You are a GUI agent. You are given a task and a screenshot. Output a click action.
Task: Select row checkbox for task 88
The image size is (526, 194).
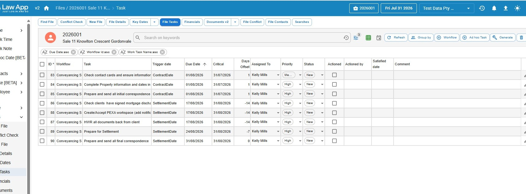(x=42, y=113)
